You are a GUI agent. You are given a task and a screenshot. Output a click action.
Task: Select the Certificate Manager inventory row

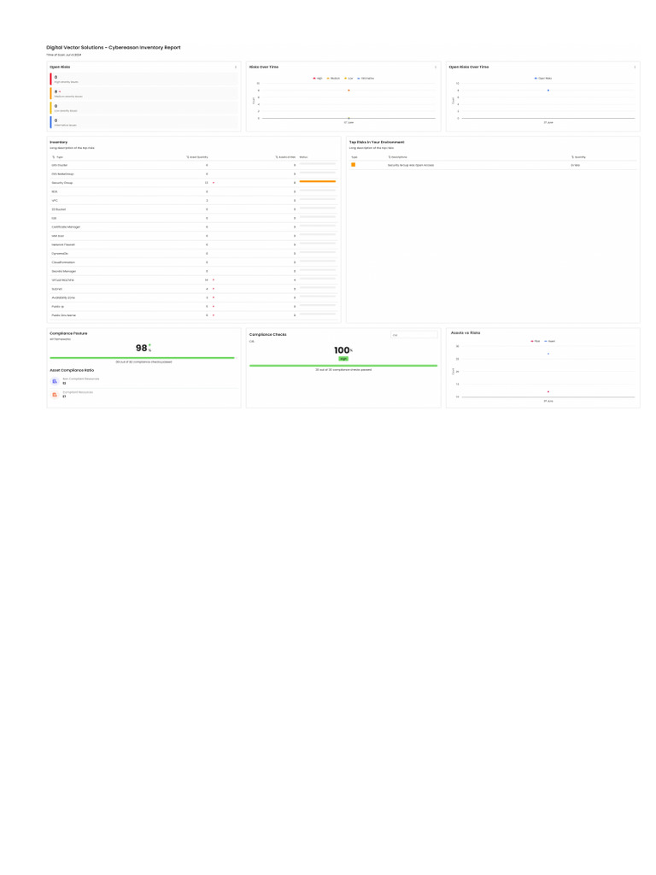[x=194, y=227]
